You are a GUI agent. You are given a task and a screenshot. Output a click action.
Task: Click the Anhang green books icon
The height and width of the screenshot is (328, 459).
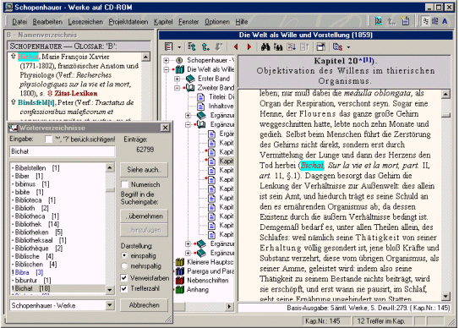point(180,289)
